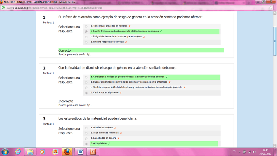Select radio 'c. La sociedad en general'
The width and height of the screenshot is (277, 156).
tap(86, 138)
